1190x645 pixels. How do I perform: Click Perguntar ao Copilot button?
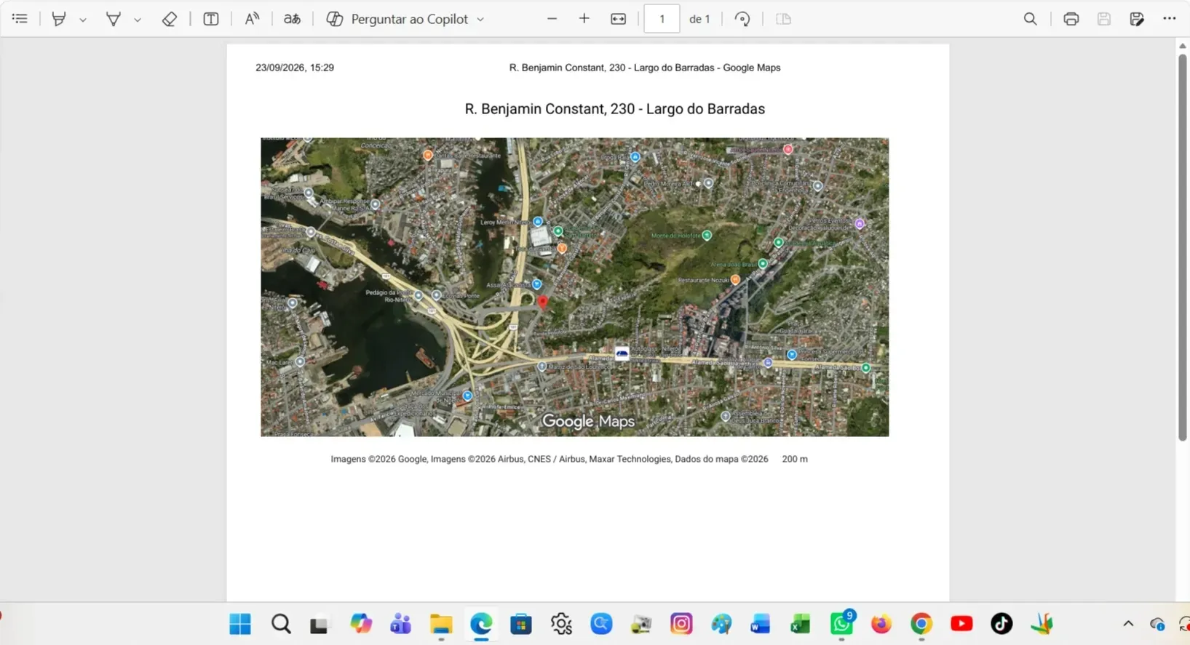(397, 19)
